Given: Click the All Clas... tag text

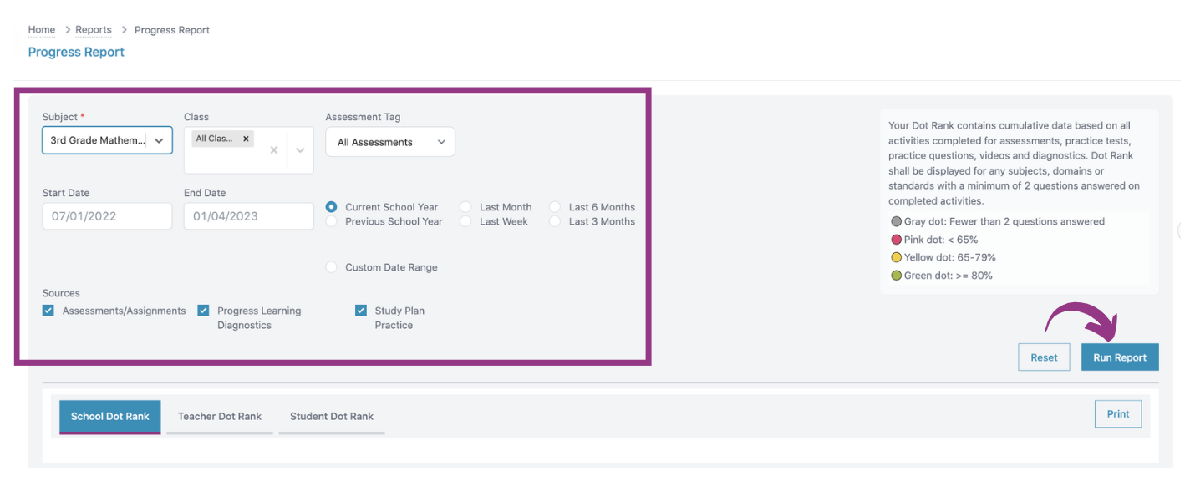Looking at the screenshot, I should (214, 139).
